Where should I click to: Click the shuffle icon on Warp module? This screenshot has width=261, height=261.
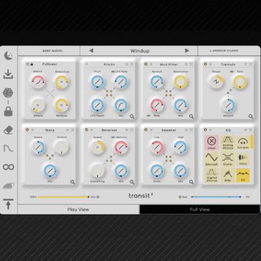point(72,130)
